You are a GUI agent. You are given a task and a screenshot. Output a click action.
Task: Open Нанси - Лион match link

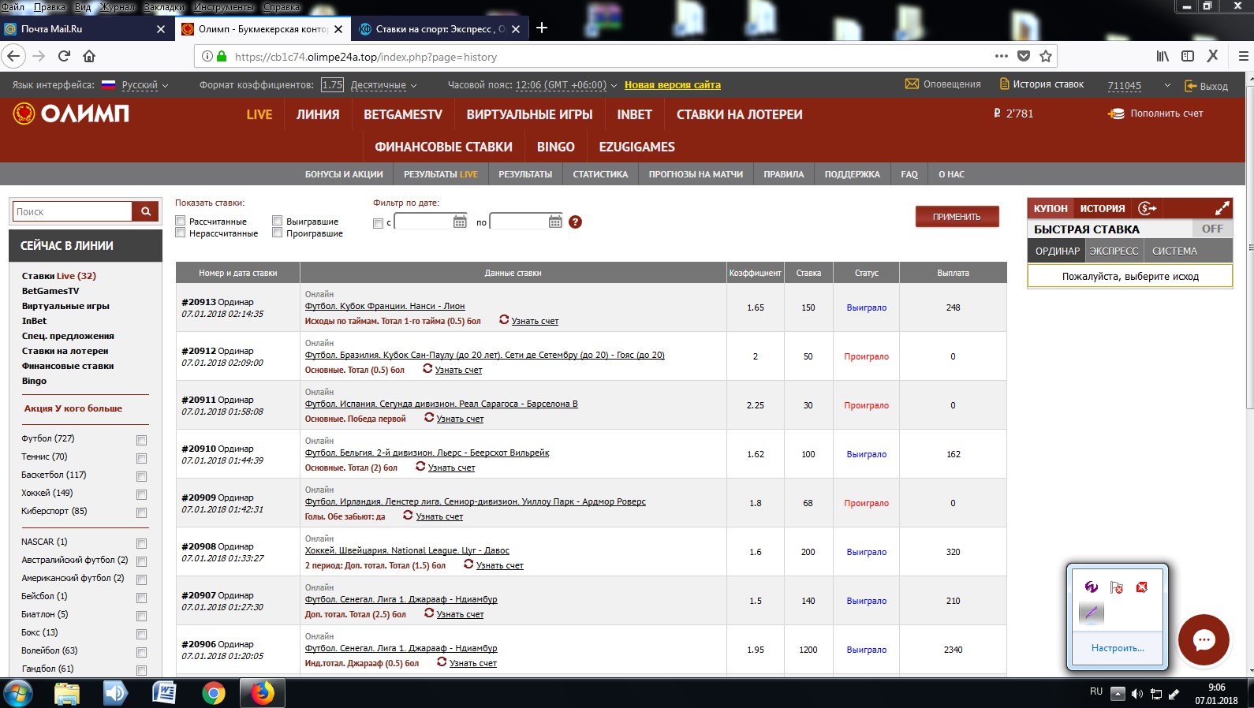click(385, 306)
